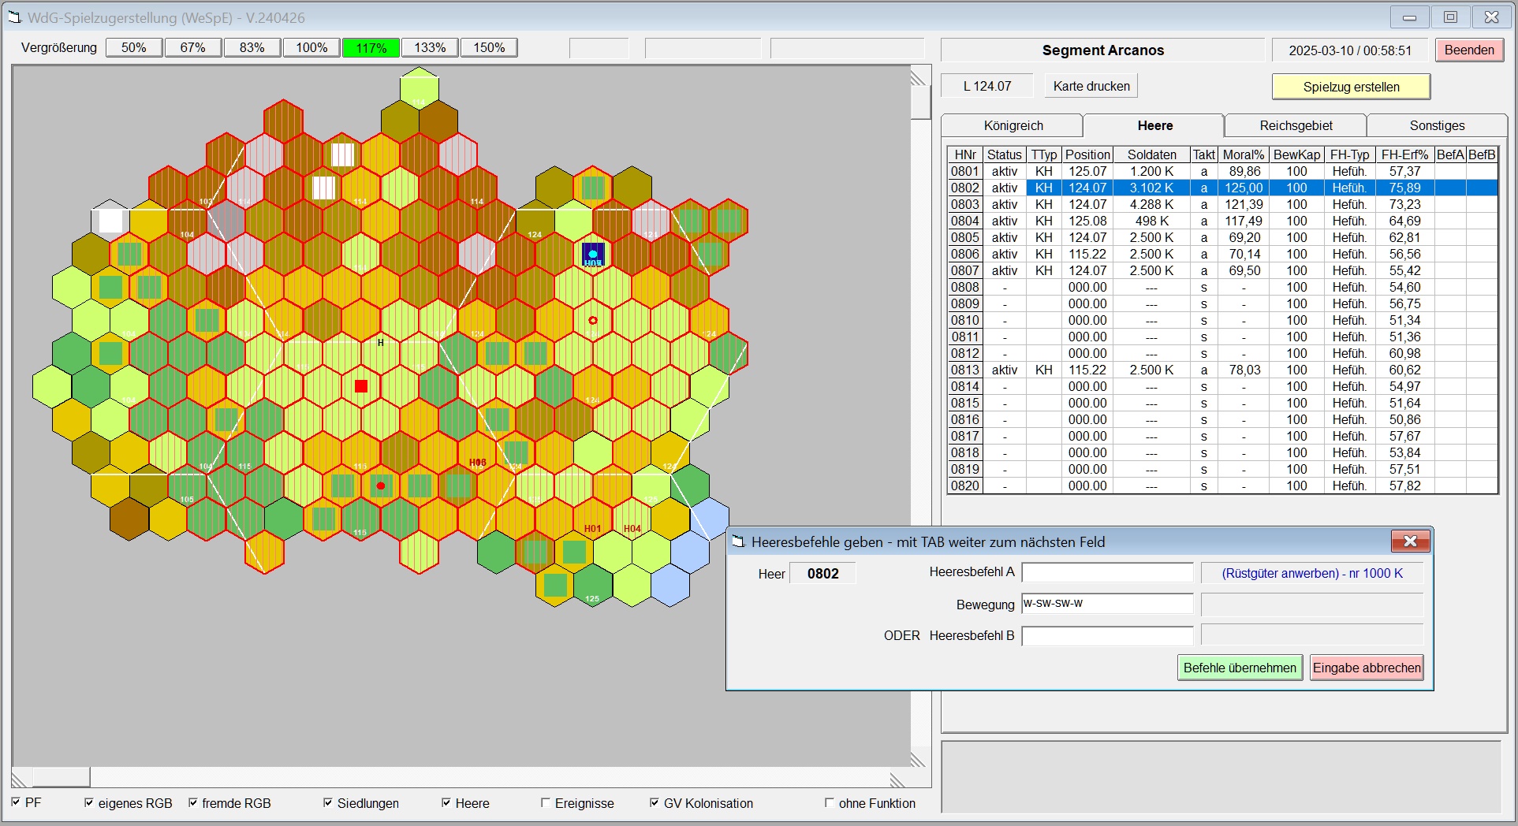The image size is (1518, 826).
Task: Enable the Ereignisse checkbox
Action: [x=546, y=802]
